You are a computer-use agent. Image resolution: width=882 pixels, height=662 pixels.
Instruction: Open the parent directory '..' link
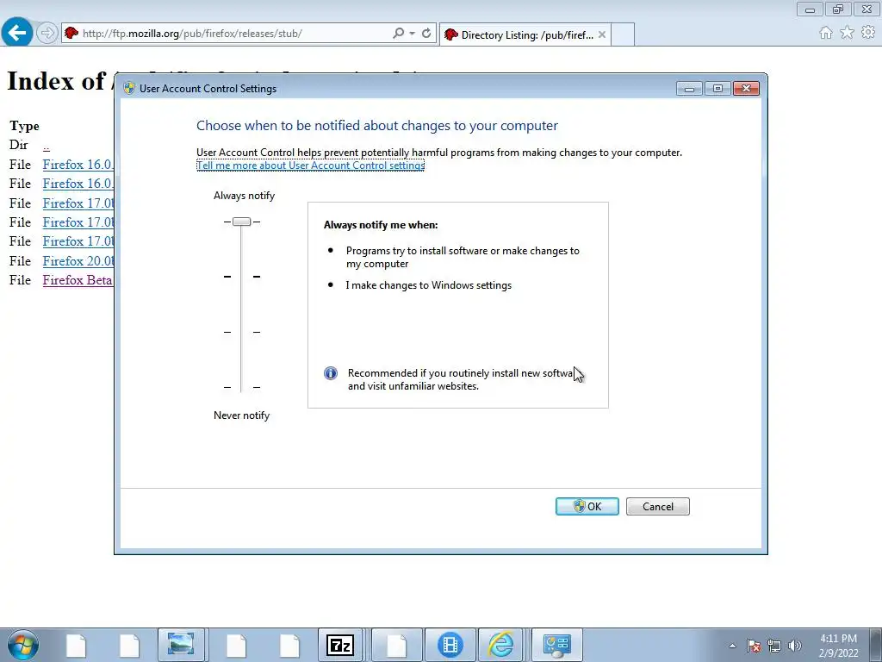tap(47, 146)
